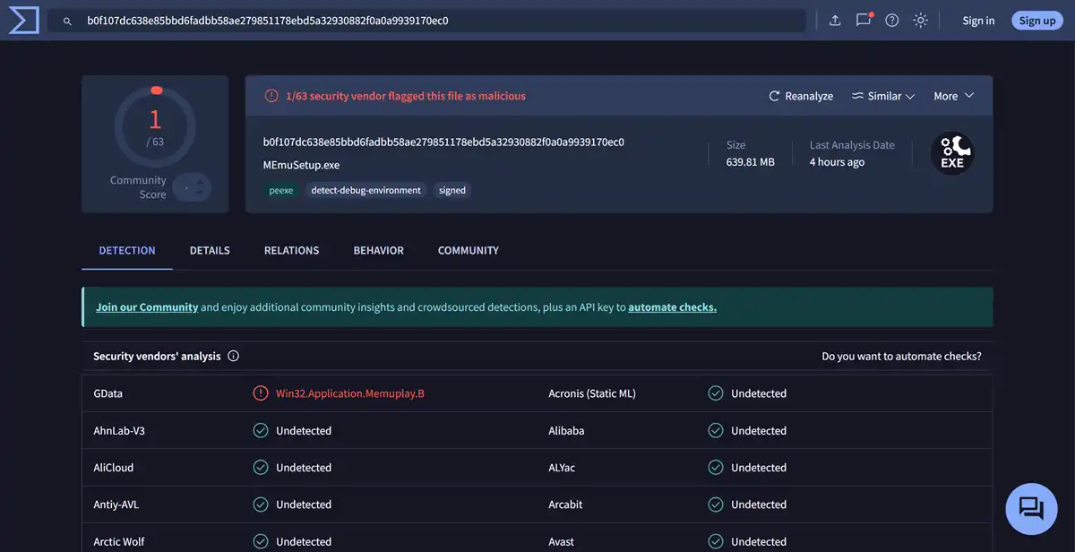Image resolution: width=1075 pixels, height=552 pixels.
Task: Click the Reanalyze button
Action: [801, 96]
